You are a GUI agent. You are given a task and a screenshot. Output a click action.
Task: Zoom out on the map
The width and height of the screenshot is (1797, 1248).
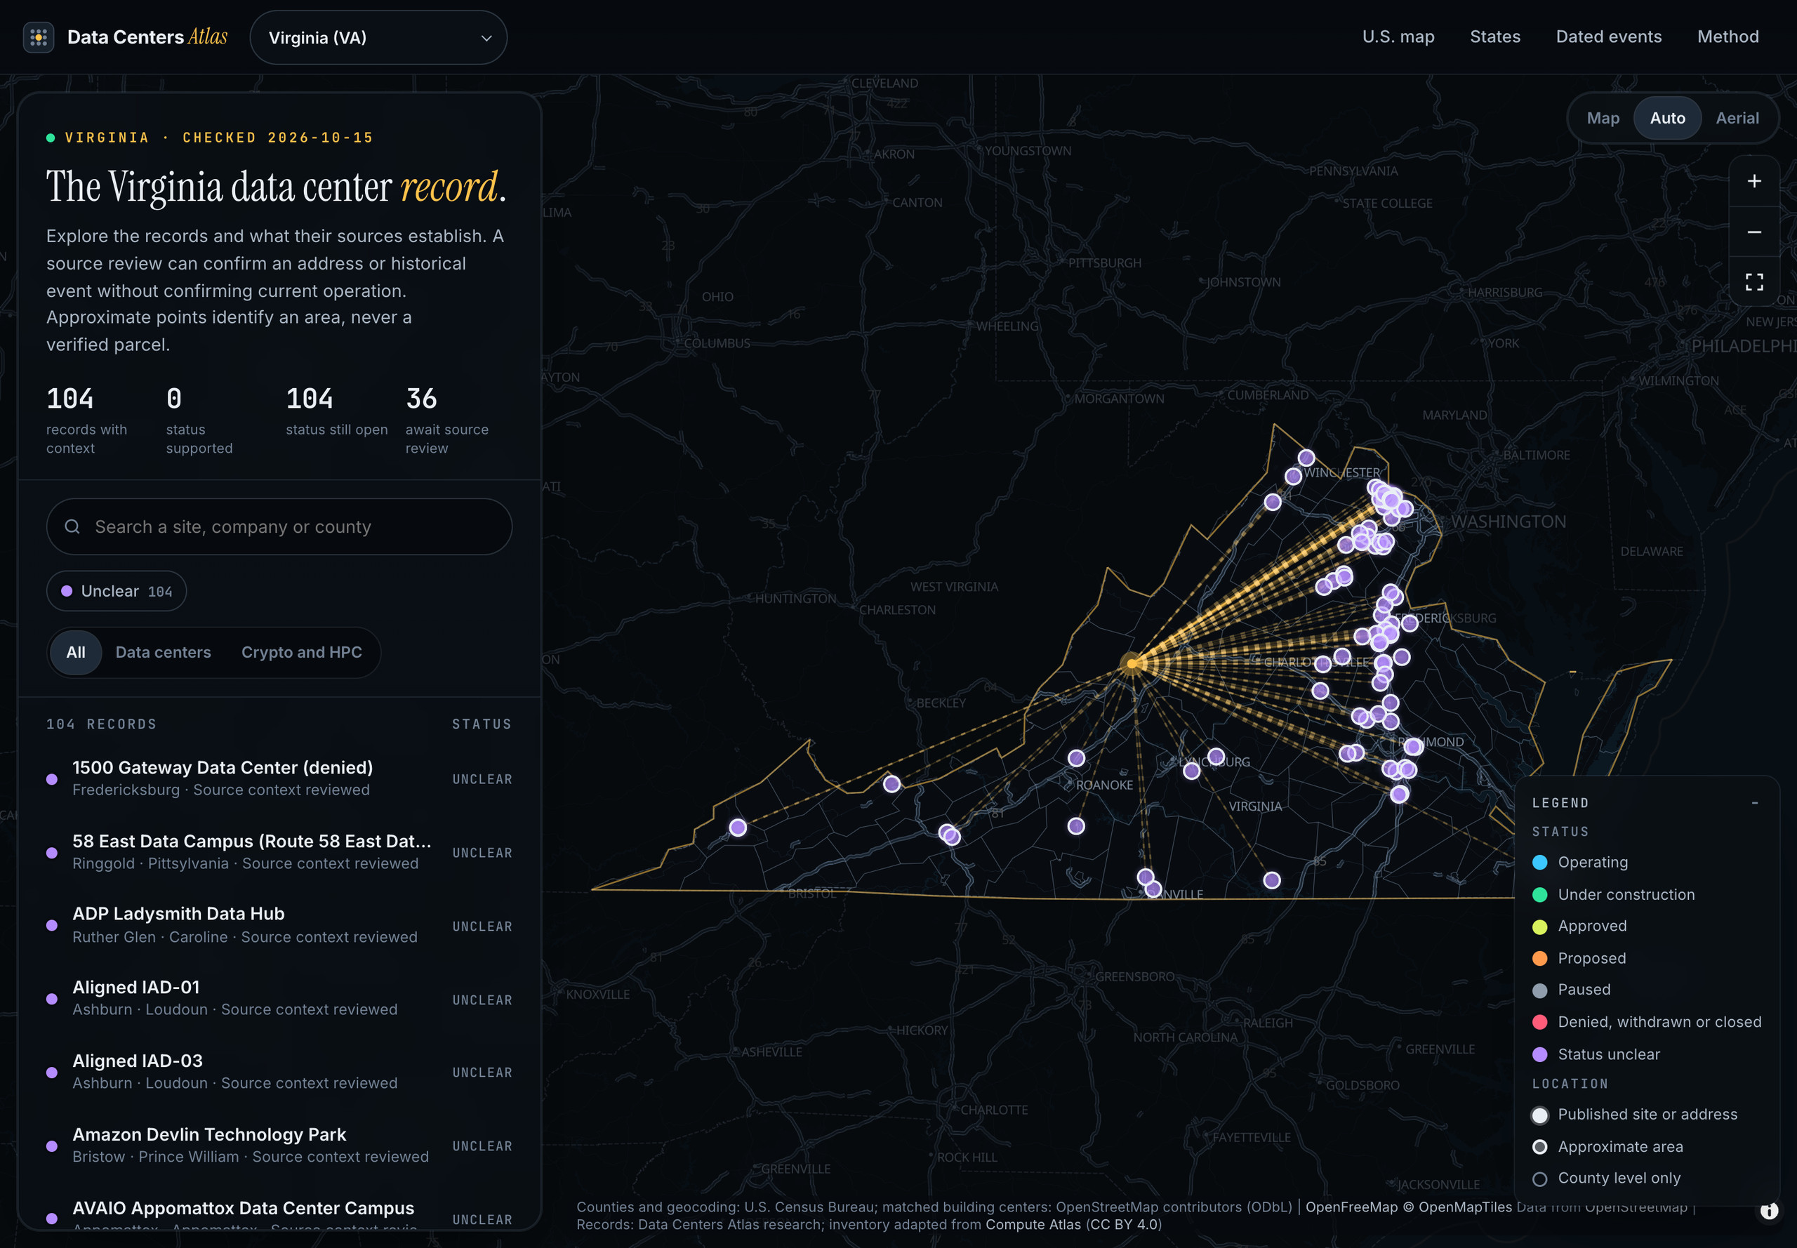click(1754, 232)
